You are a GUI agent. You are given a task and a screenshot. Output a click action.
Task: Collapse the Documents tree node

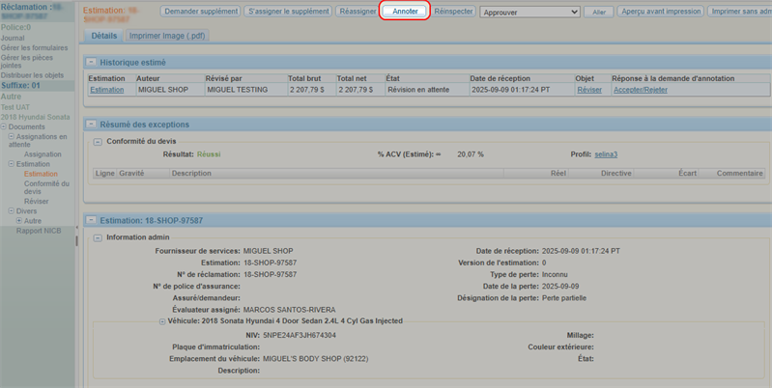coord(4,127)
